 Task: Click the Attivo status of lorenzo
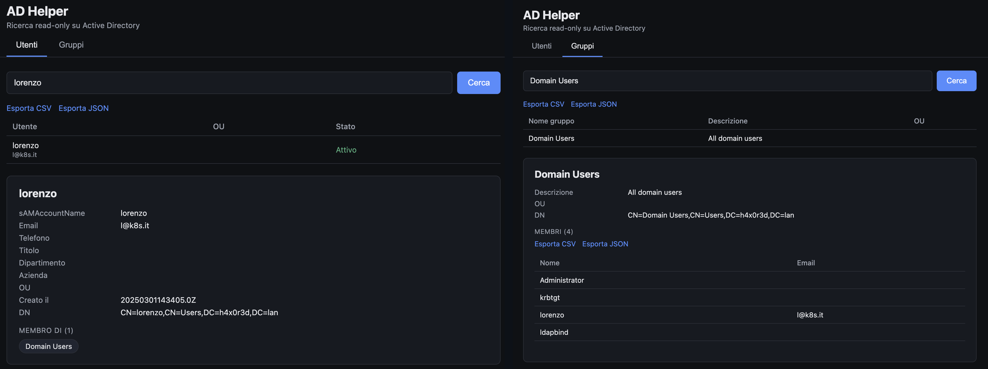(x=346, y=150)
